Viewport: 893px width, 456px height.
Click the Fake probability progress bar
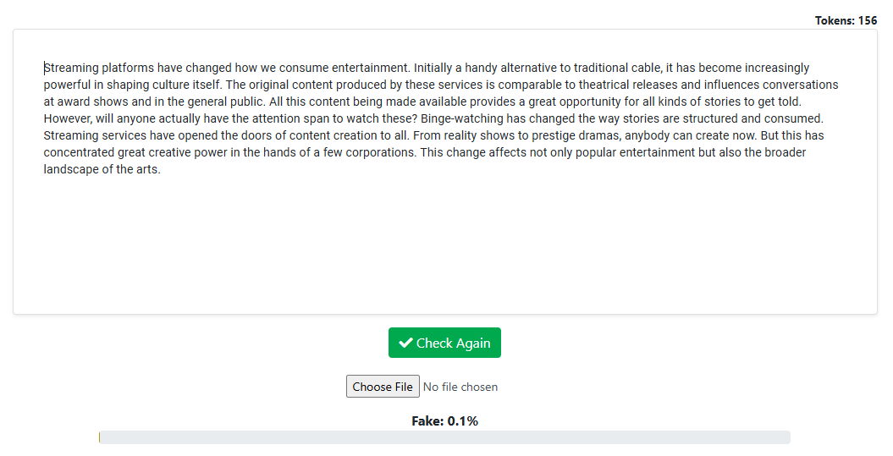pos(444,437)
